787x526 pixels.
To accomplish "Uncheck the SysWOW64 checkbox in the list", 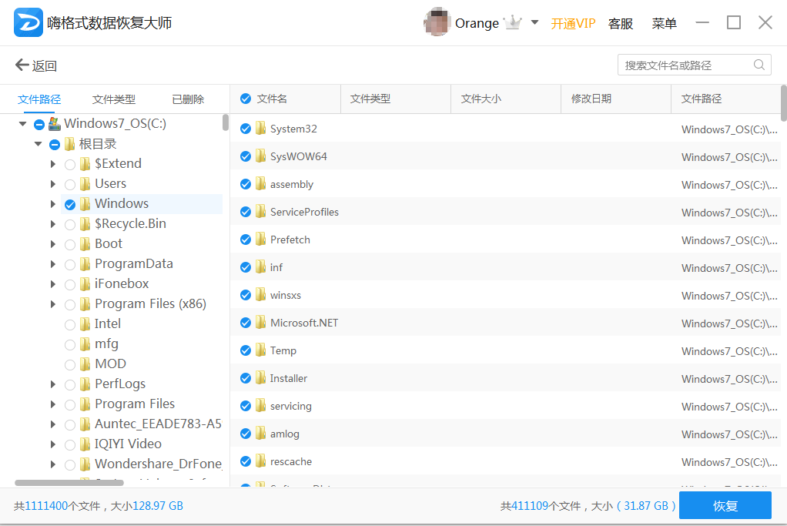I will pos(246,156).
